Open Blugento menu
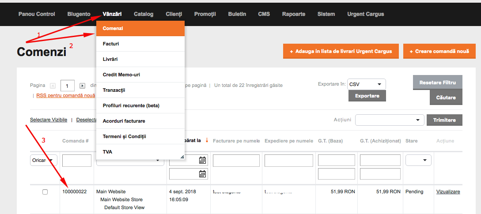481x214 pixels. [x=79, y=14]
